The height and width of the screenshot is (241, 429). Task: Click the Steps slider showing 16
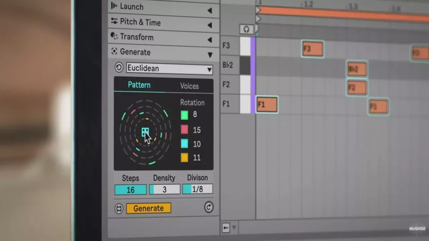click(130, 190)
